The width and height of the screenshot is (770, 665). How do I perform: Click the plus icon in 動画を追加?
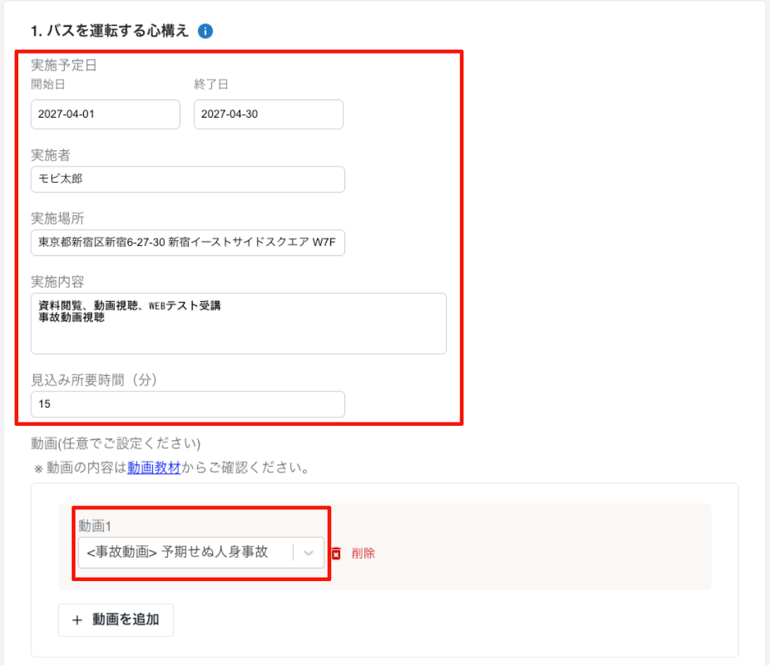click(77, 620)
